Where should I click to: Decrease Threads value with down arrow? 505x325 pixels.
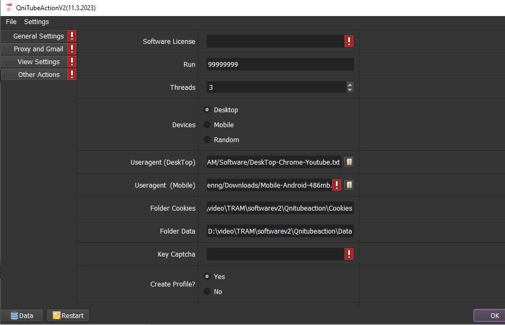click(x=350, y=90)
